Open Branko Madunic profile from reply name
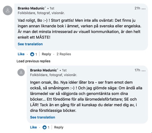 (44, 70)
